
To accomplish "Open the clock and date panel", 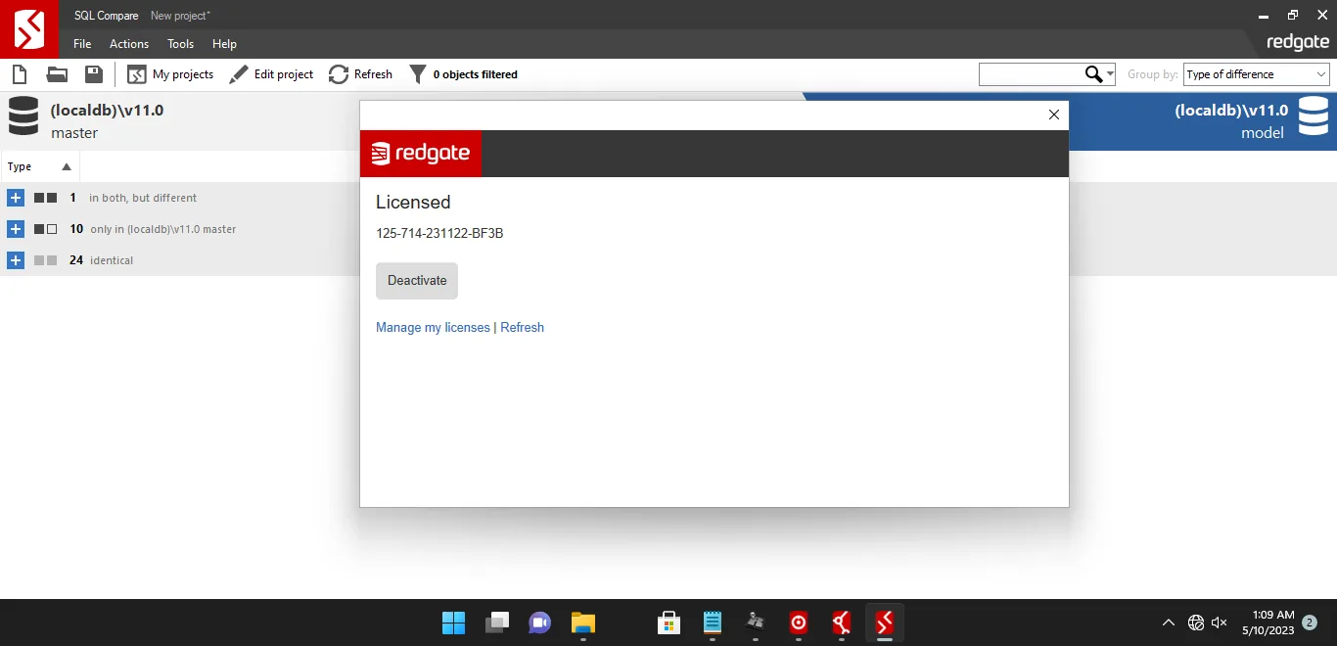I will [x=1268, y=623].
